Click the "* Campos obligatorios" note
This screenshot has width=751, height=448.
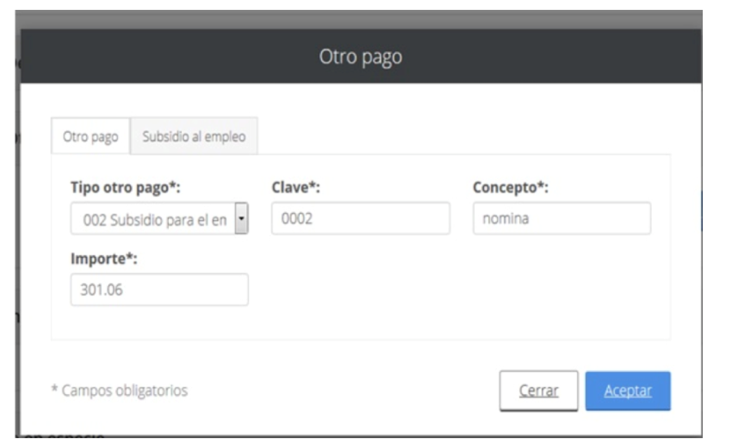[119, 390]
